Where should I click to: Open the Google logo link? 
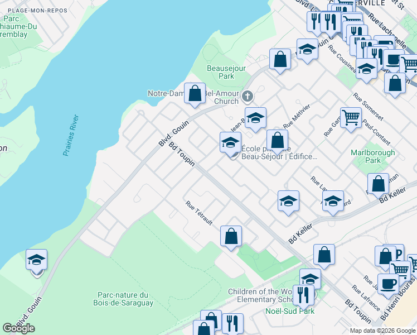[x=18, y=328]
